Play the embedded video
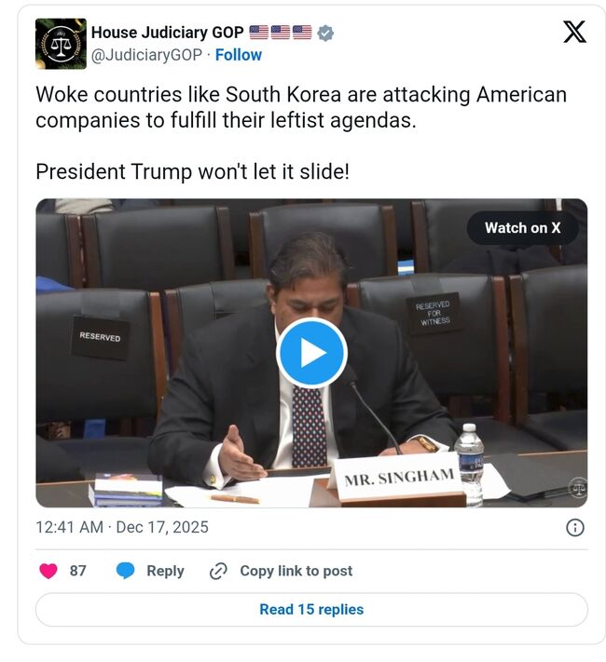Viewport: 606px width, 662px height. [x=312, y=353]
